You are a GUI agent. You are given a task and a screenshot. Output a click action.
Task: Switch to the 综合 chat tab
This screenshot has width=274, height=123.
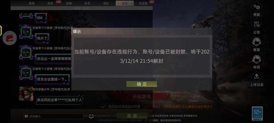50,3
